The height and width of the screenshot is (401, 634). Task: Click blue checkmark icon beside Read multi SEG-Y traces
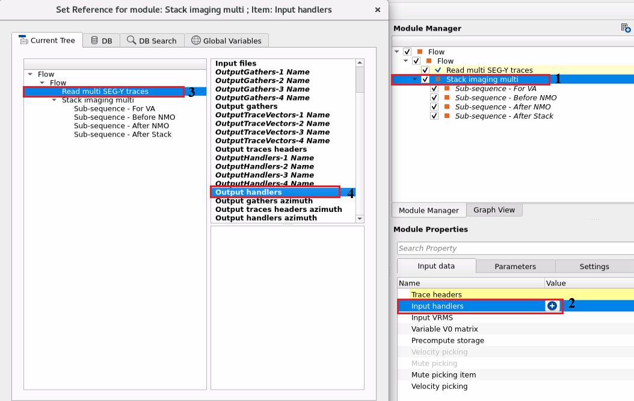click(438, 70)
